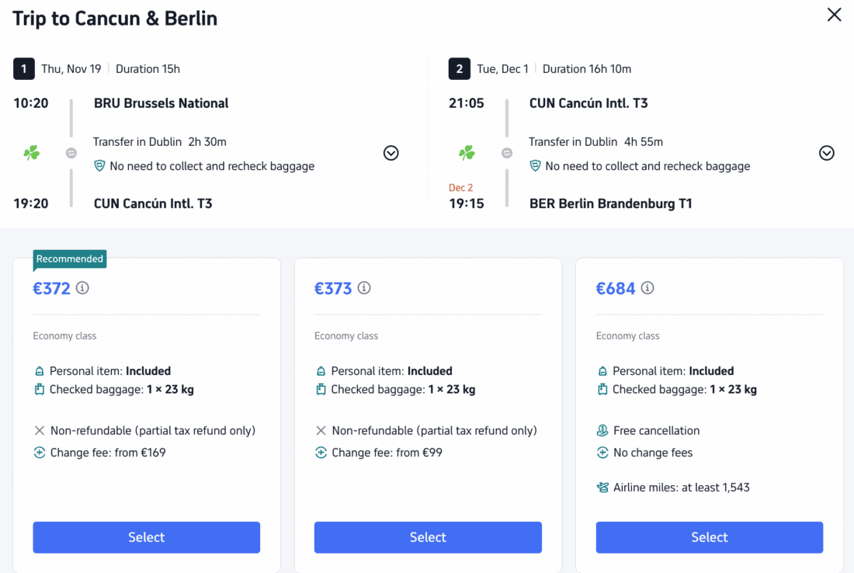Select the €373 fare option

[x=428, y=537]
